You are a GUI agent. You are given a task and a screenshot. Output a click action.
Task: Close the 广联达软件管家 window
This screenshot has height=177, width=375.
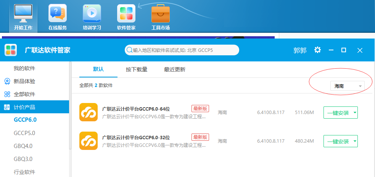(360, 50)
